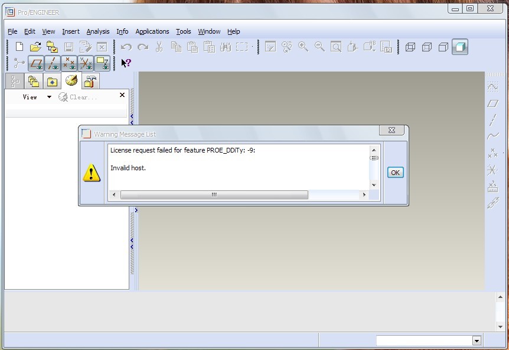This screenshot has height=350, width=509.
Task: Redo the last undone action
Action: (x=143, y=47)
